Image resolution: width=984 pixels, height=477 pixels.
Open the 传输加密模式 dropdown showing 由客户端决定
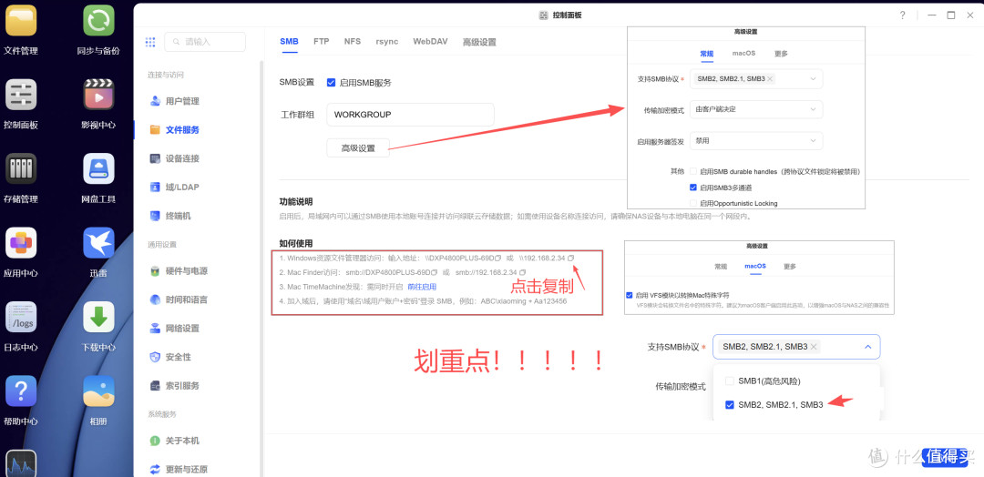(755, 109)
